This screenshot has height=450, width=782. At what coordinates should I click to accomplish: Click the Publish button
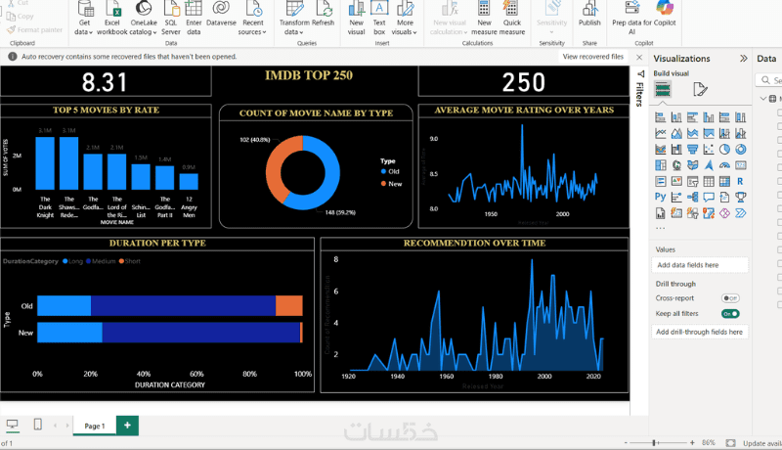[589, 16]
